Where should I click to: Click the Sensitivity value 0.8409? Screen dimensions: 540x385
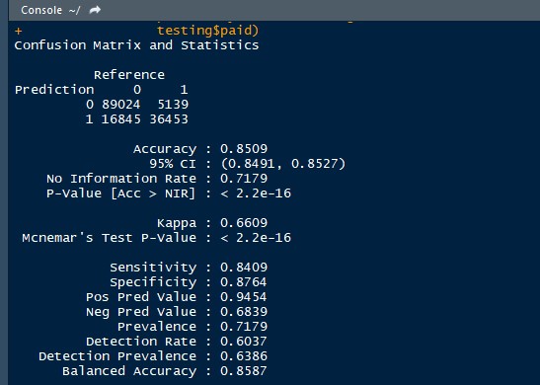pyautogui.click(x=244, y=268)
